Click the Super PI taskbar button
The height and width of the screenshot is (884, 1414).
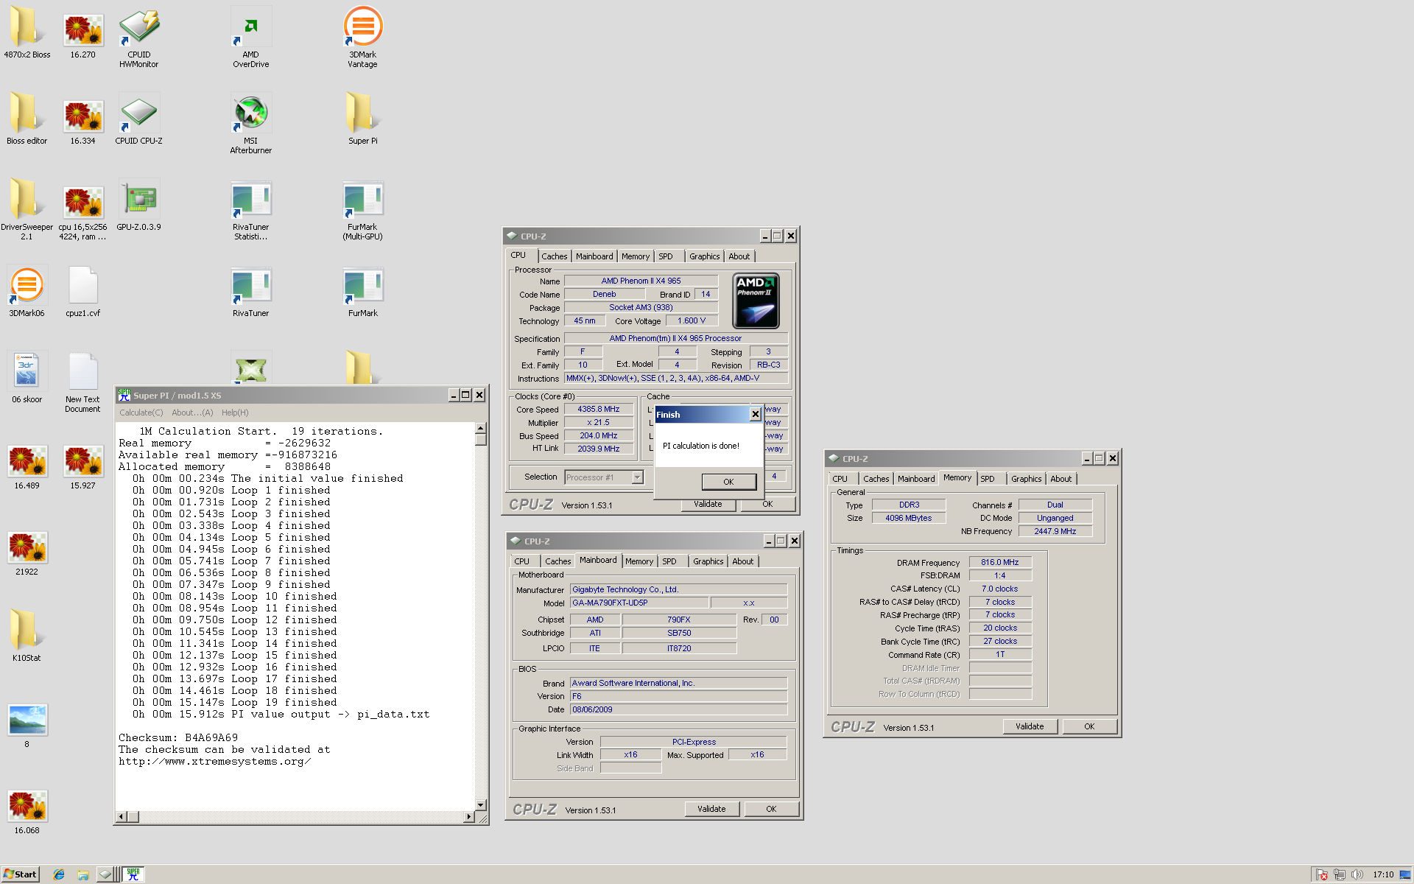[x=133, y=874]
